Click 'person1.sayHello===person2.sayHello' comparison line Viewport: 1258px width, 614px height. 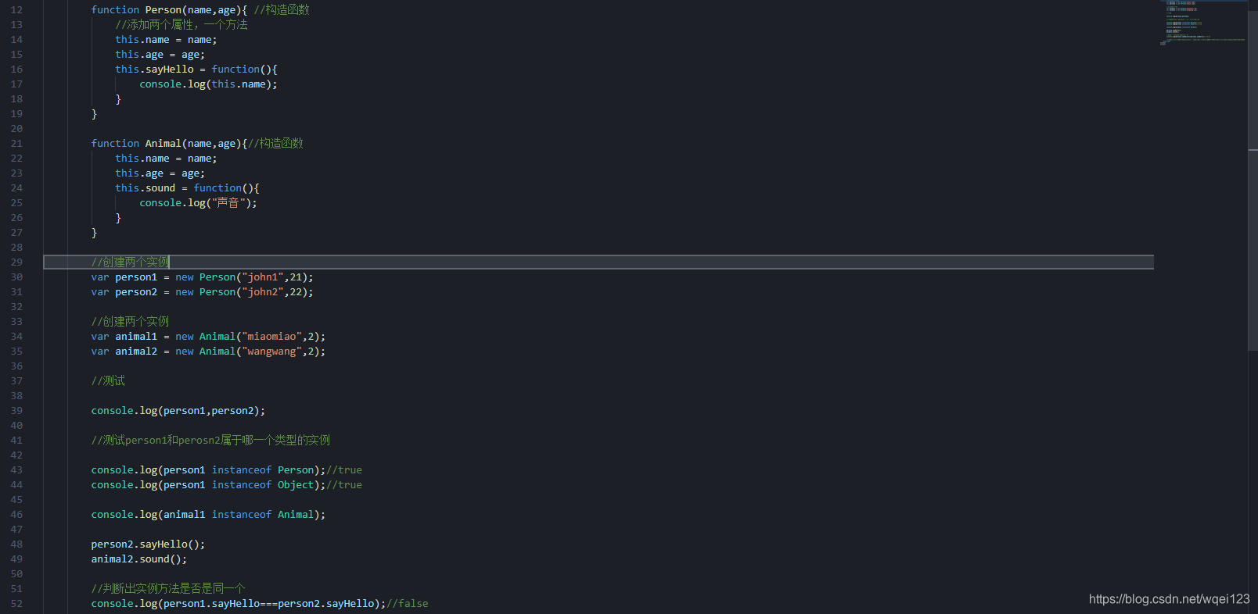pos(260,604)
